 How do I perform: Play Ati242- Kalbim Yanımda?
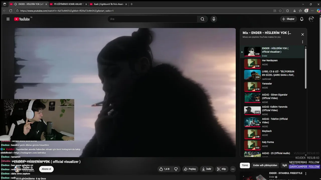272,110
